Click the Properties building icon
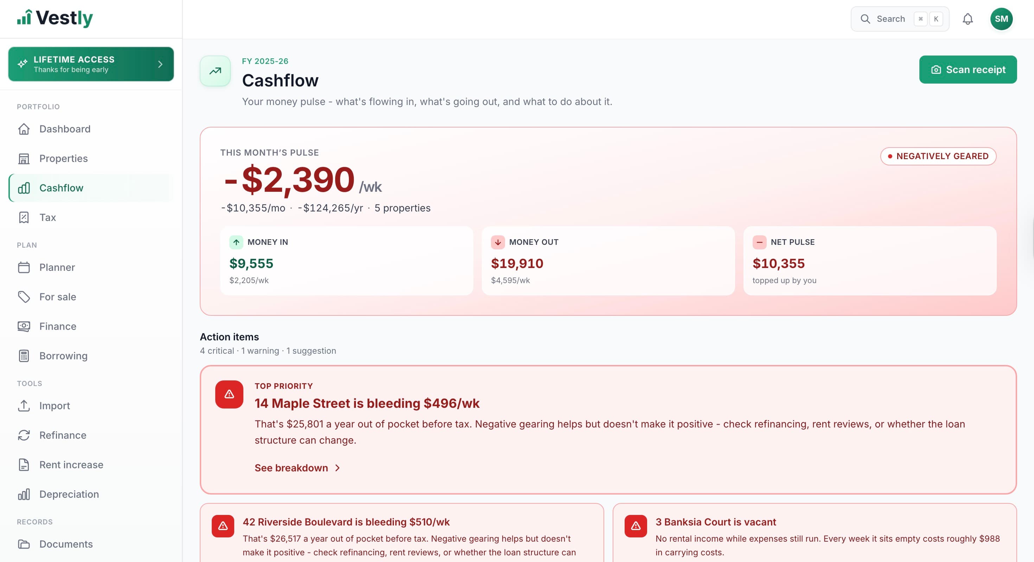The height and width of the screenshot is (562, 1034). (24, 159)
